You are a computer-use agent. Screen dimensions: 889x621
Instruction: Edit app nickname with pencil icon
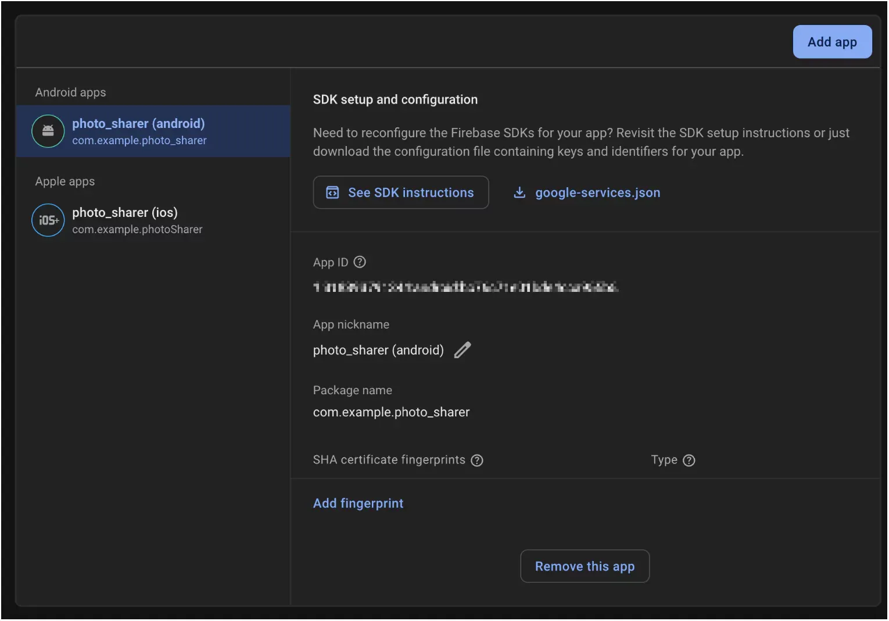coord(463,350)
